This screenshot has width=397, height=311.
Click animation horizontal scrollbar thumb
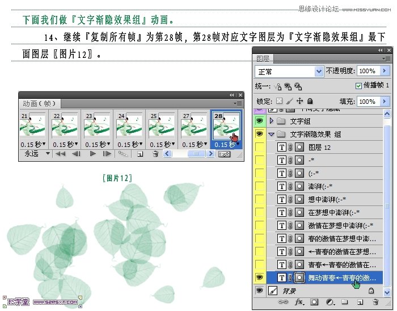tap(196, 154)
